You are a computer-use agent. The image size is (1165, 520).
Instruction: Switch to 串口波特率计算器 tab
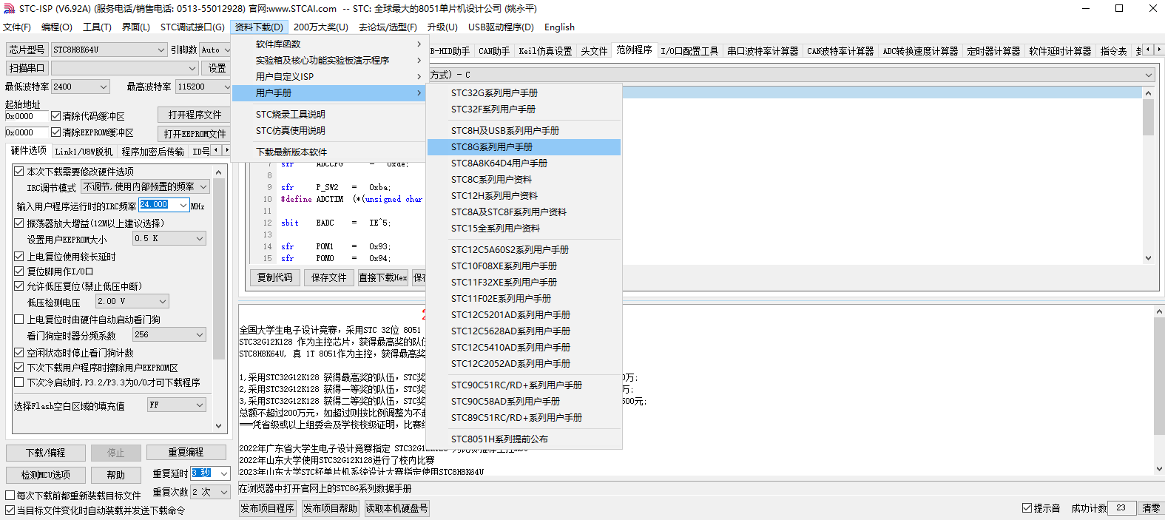[x=763, y=51]
